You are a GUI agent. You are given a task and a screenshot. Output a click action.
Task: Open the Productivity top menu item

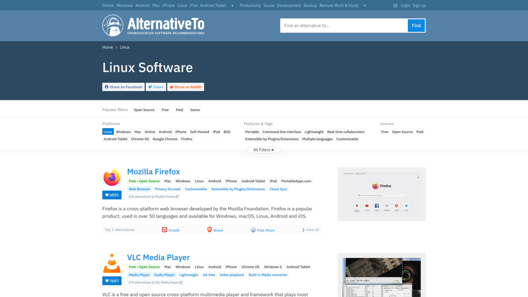(250, 6)
